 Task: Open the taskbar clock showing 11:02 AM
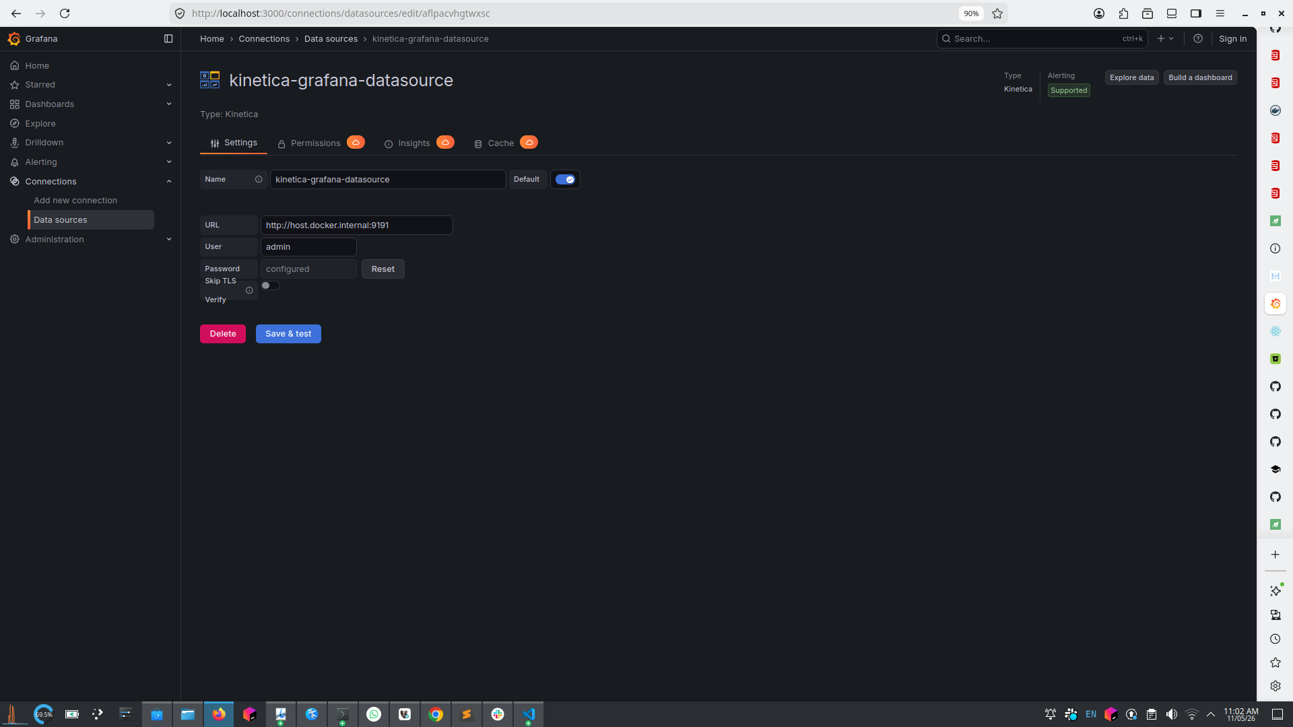(x=1241, y=714)
